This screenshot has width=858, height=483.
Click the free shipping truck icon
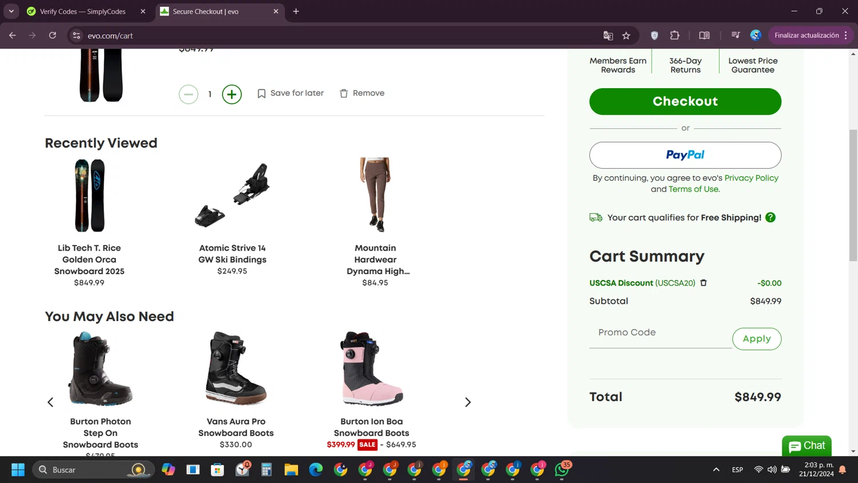[596, 217]
